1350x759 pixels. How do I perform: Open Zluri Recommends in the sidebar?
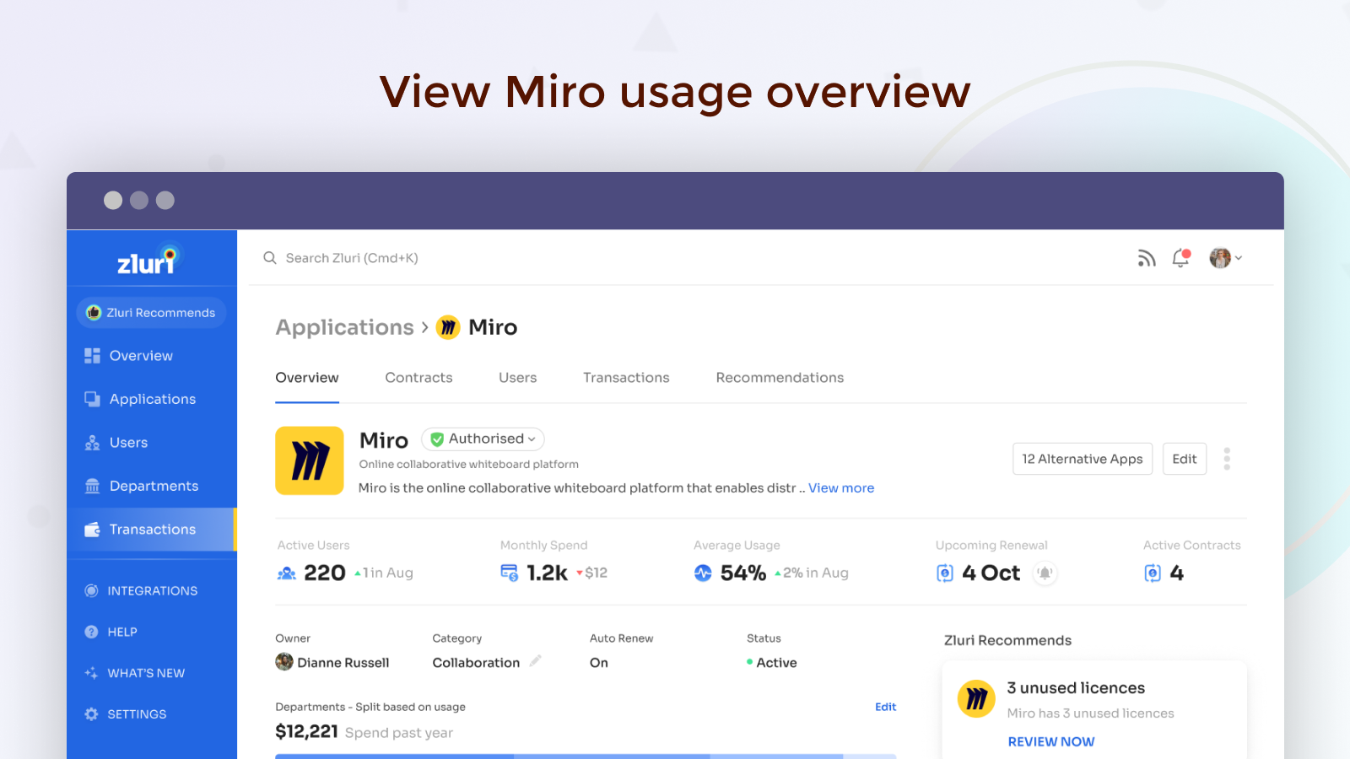tap(152, 313)
